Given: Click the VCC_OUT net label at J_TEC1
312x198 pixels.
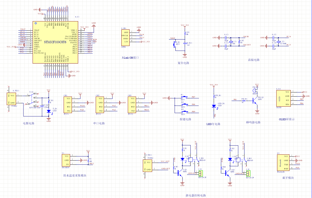Looking at the screenshot, I should click(x=165, y=161).
